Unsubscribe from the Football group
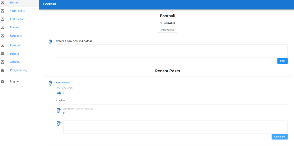294x148 pixels. point(168,30)
